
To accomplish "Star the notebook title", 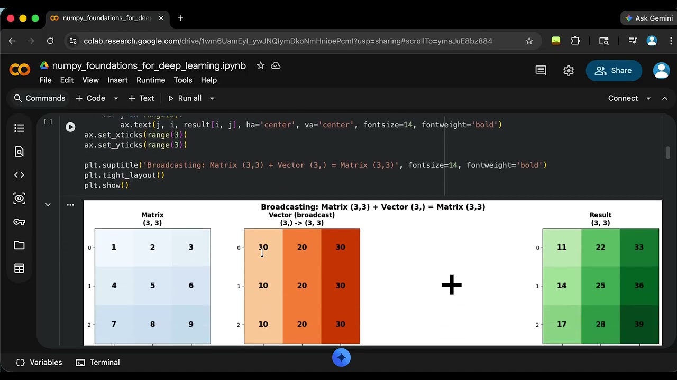I will pyautogui.click(x=260, y=65).
